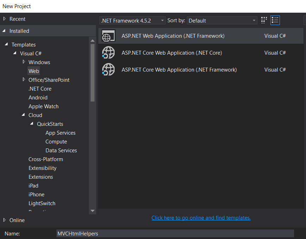Viewport: 306px width, 239px height.
Task: Collapse the Cloud tree node
Action: [x=24, y=115]
